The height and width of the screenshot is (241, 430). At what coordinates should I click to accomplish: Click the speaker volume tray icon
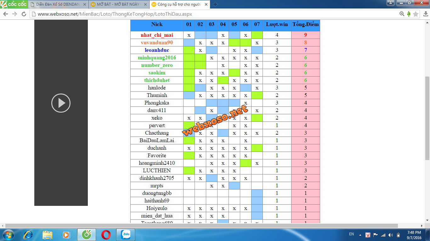391,235
